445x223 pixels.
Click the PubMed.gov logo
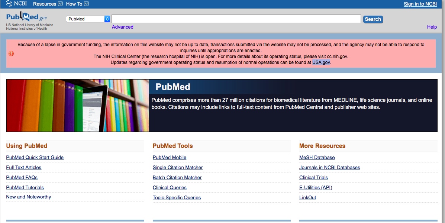pos(27,17)
